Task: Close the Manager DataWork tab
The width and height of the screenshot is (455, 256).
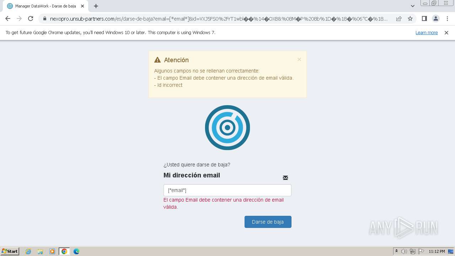Action: click(x=82, y=6)
